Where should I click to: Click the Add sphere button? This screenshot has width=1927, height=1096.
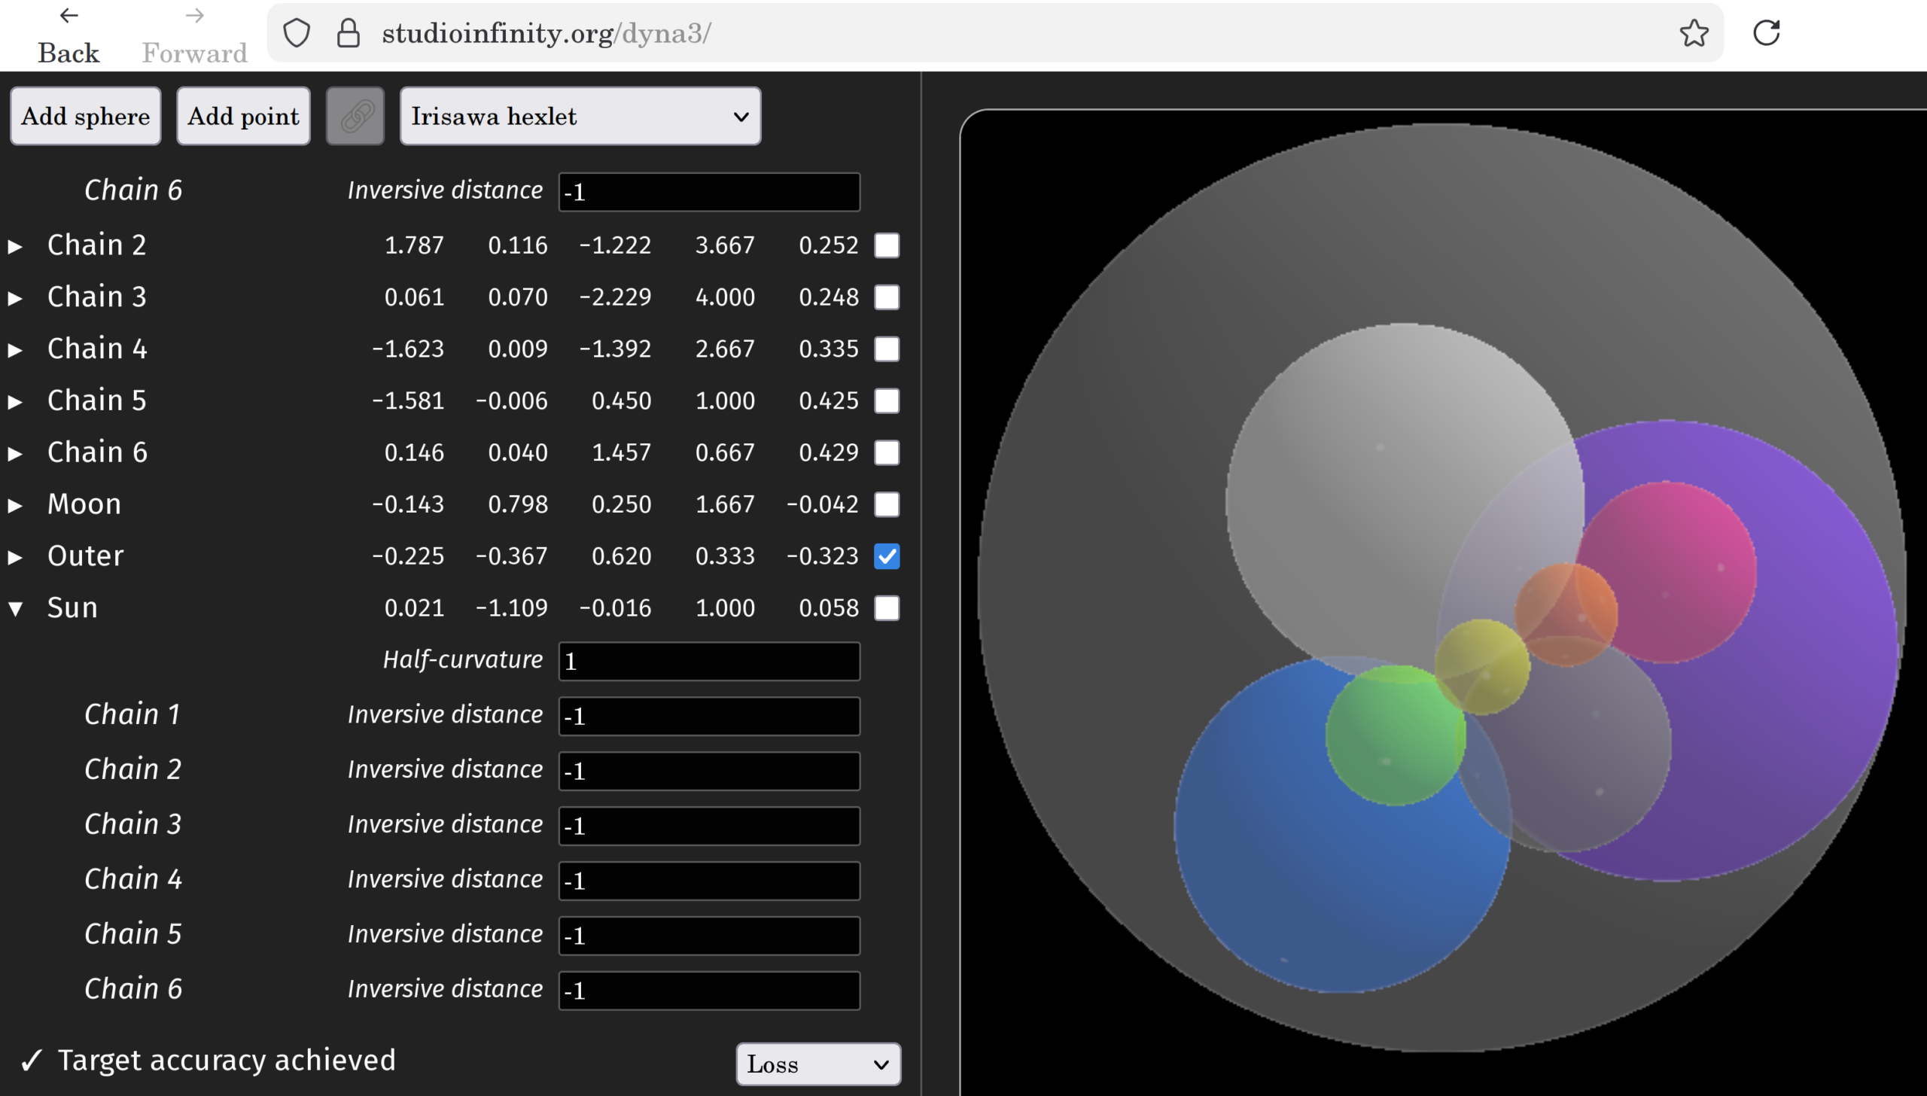(85, 116)
